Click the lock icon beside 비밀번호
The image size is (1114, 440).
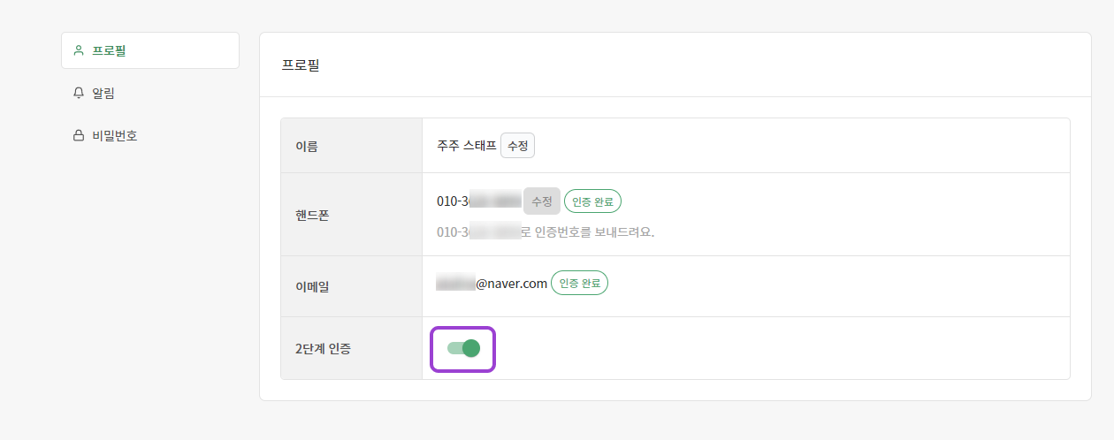79,136
